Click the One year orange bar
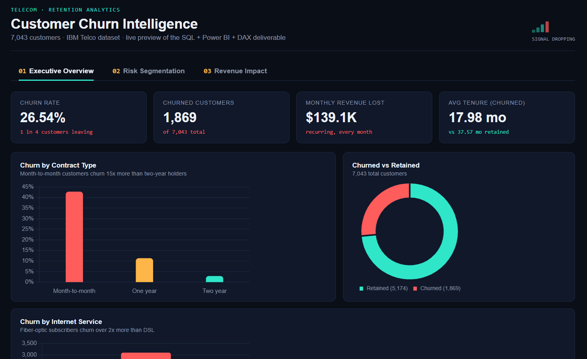Image resolution: width=587 pixels, height=359 pixels. point(144,270)
